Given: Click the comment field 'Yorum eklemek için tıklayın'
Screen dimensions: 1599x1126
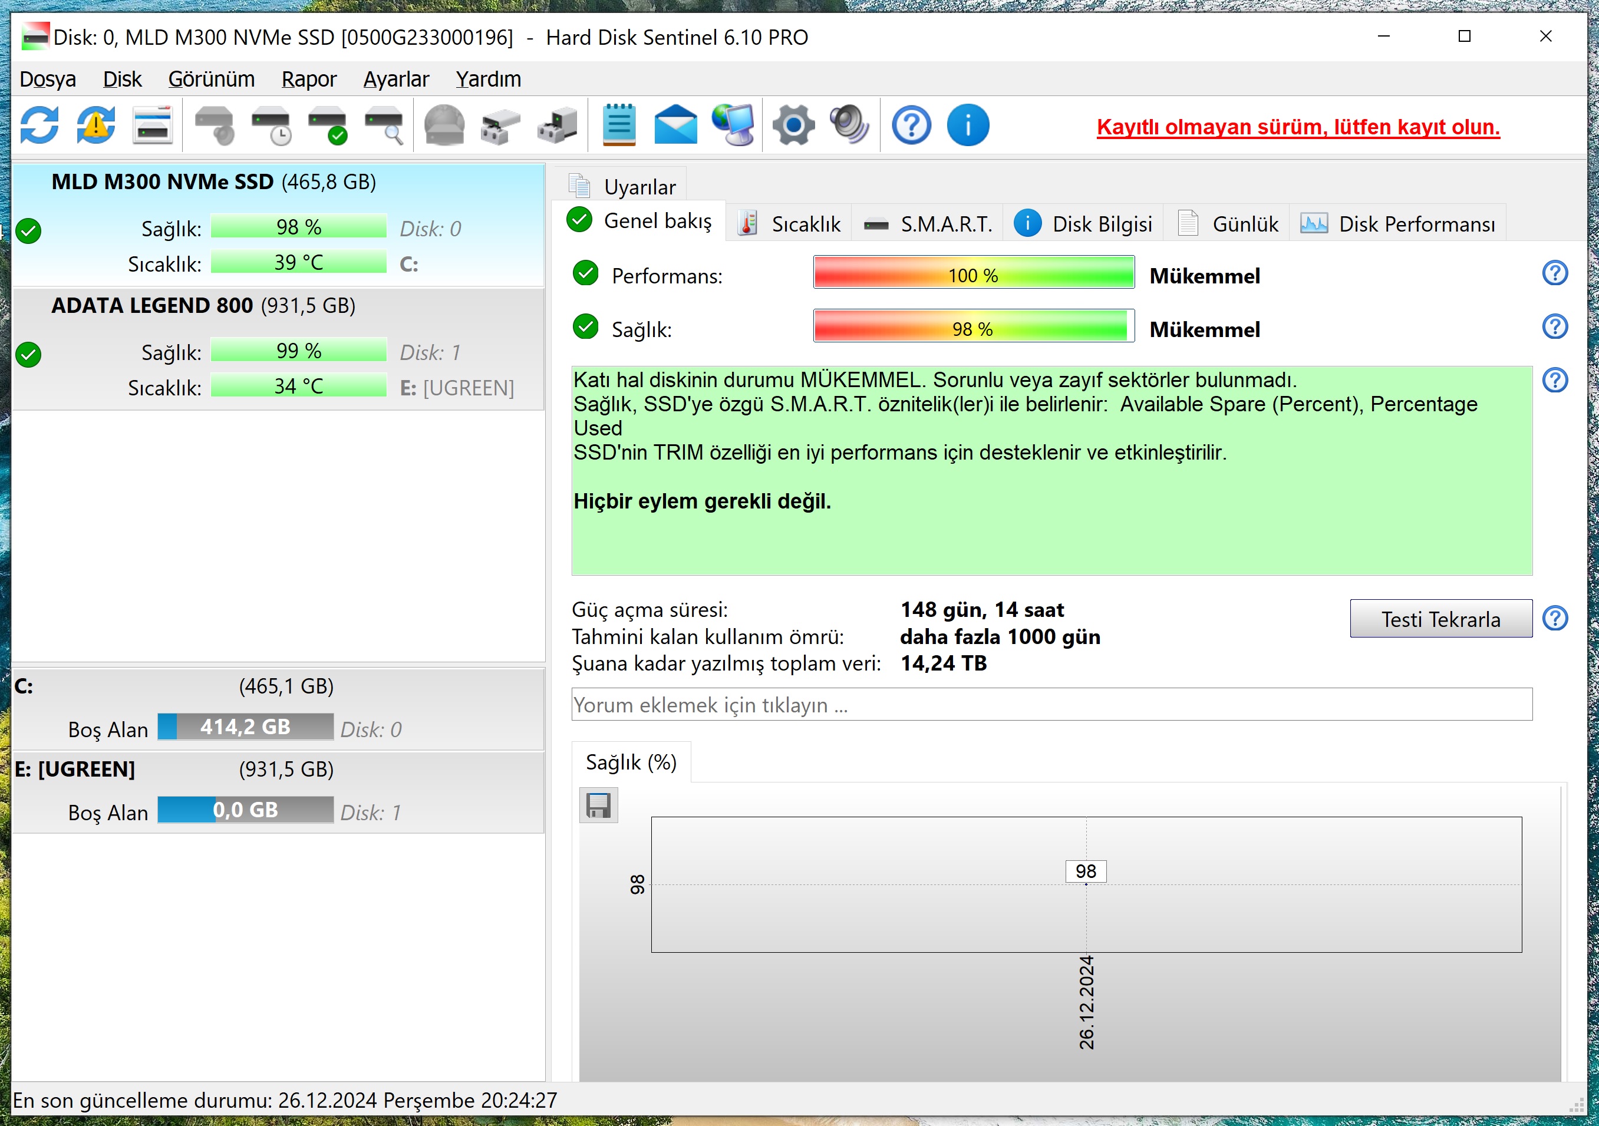Looking at the screenshot, I should pyautogui.click(x=1051, y=704).
